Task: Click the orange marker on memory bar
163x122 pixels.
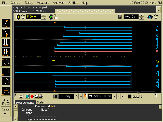Action: (x=70, y=11)
